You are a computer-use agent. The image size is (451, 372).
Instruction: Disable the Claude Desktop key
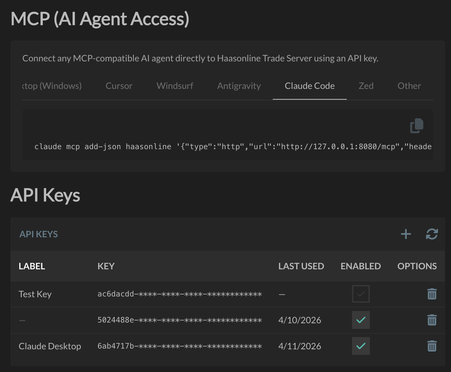[x=361, y=346]
